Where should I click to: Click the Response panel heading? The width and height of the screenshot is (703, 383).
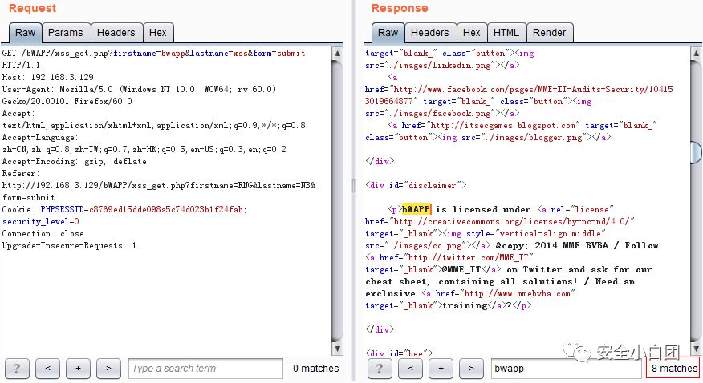[x=400, y=8]
